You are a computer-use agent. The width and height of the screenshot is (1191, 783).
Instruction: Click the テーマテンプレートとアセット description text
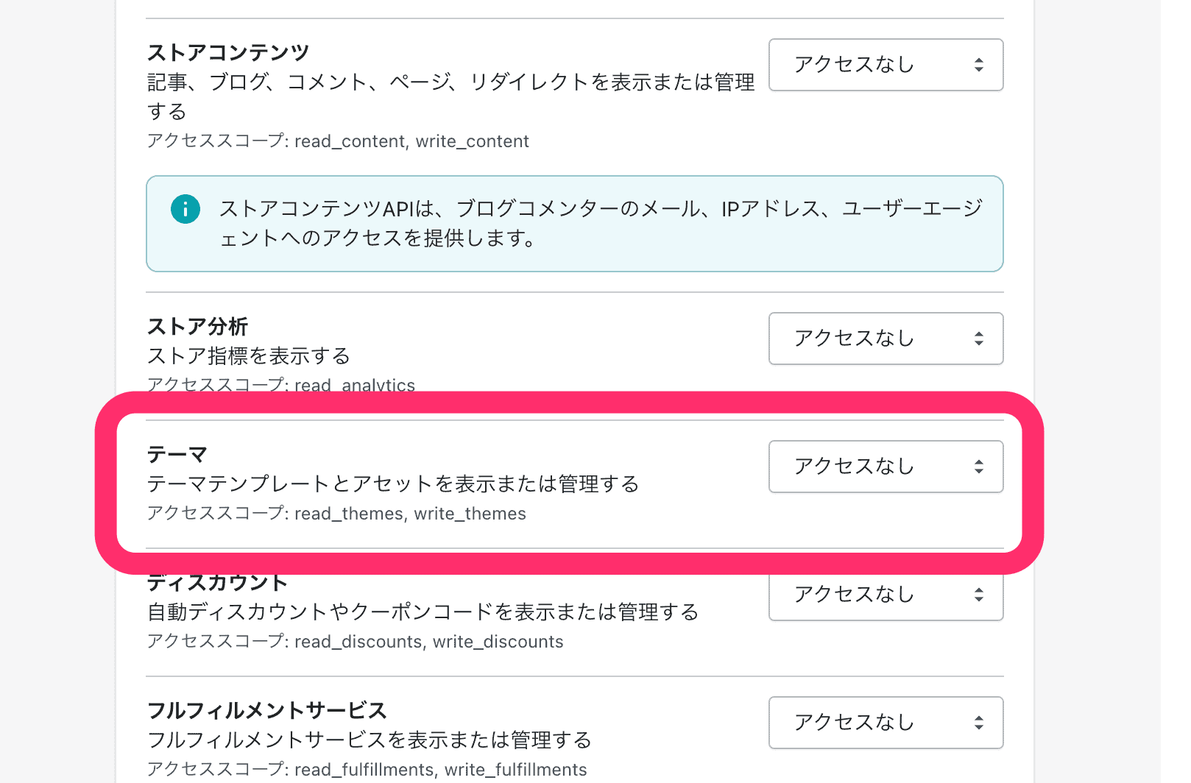[x=393, y=484]
